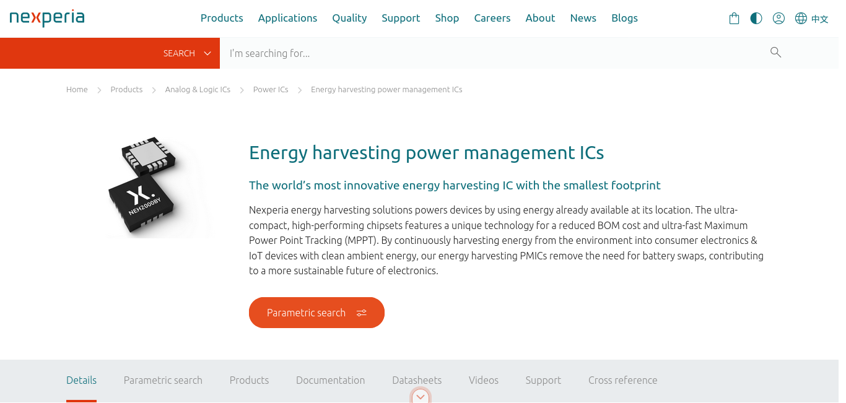Open the Quality menu
Viewport: 846px width, 403px height.
pyautogui.click(x=349, y=18)
